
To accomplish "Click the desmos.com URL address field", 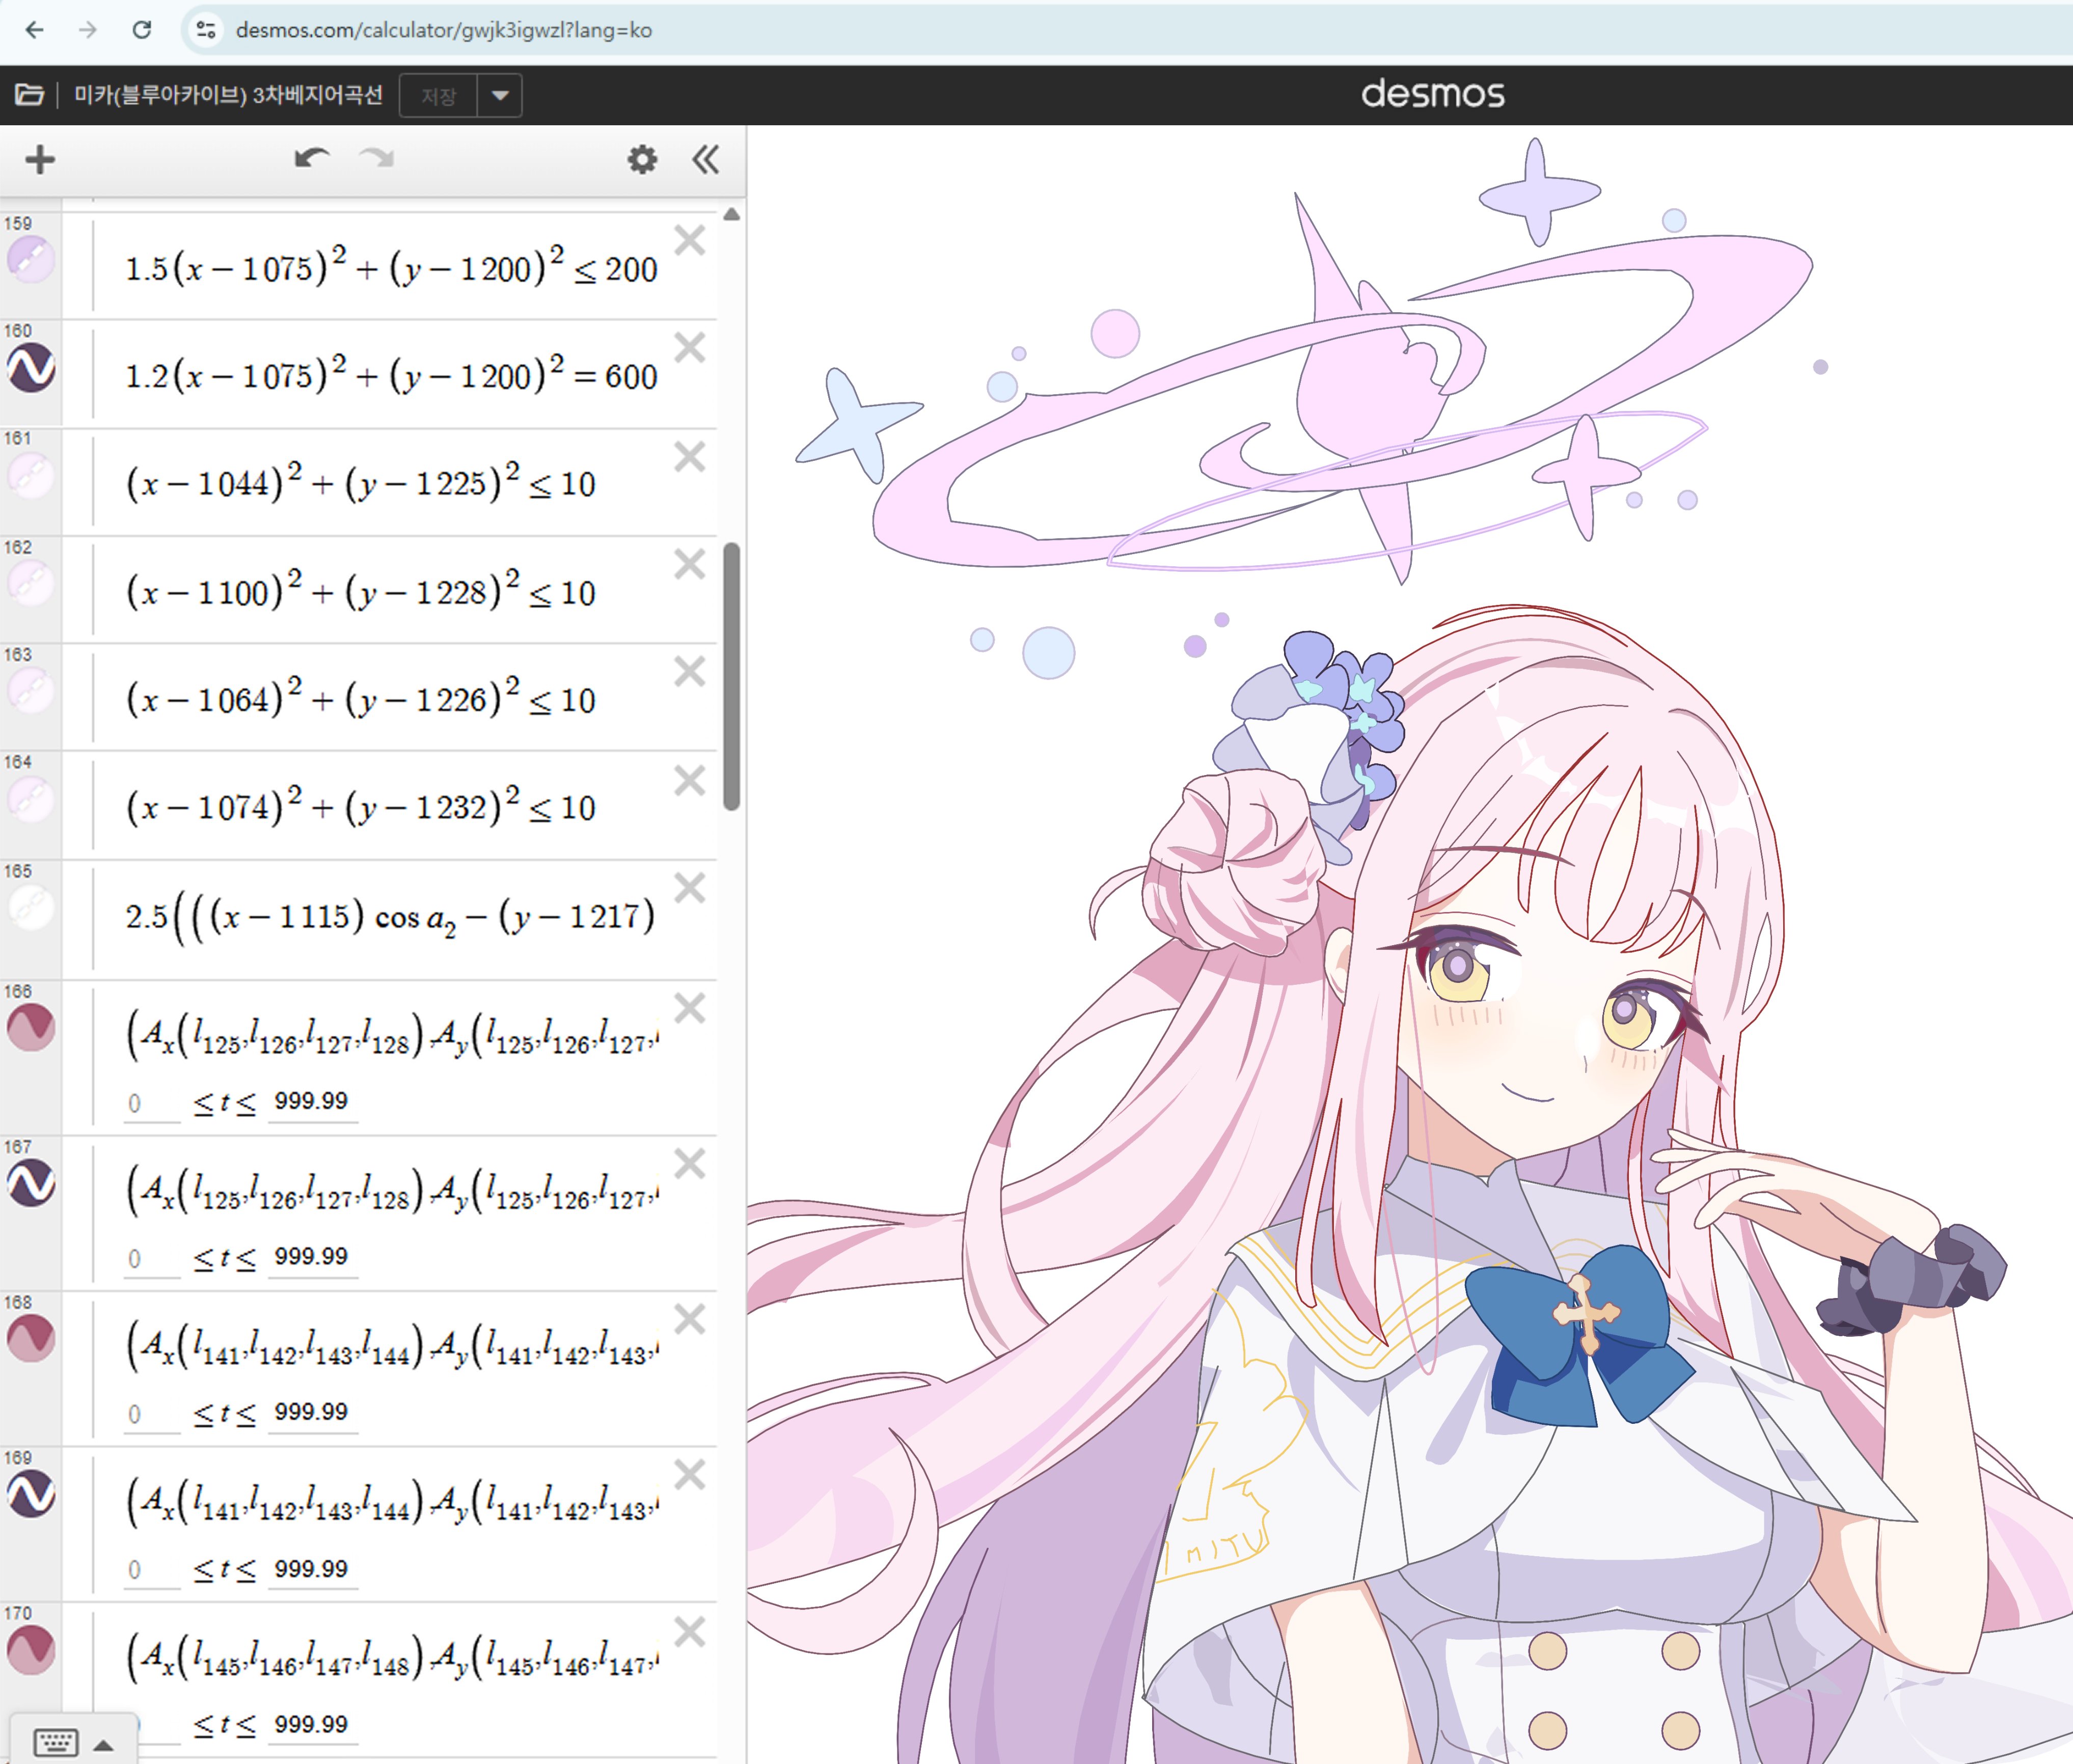I will click(443, 30).
